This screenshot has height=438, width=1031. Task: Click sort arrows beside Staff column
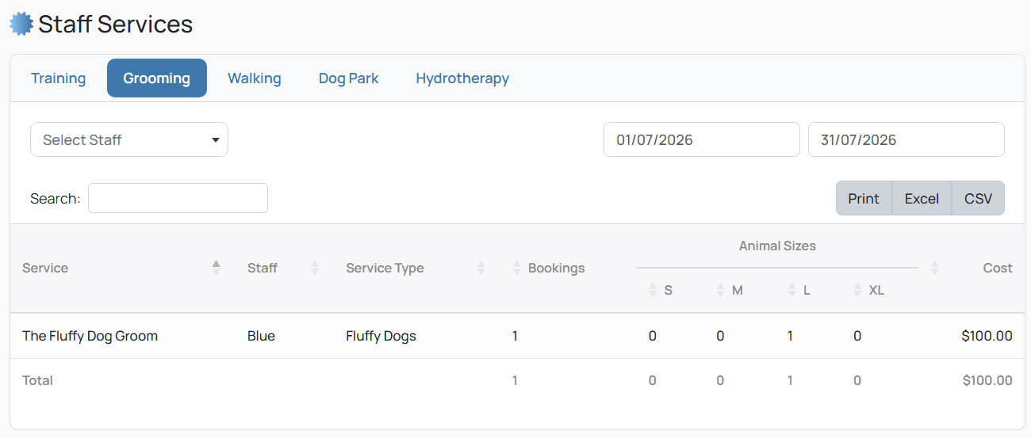coord(315,268)
